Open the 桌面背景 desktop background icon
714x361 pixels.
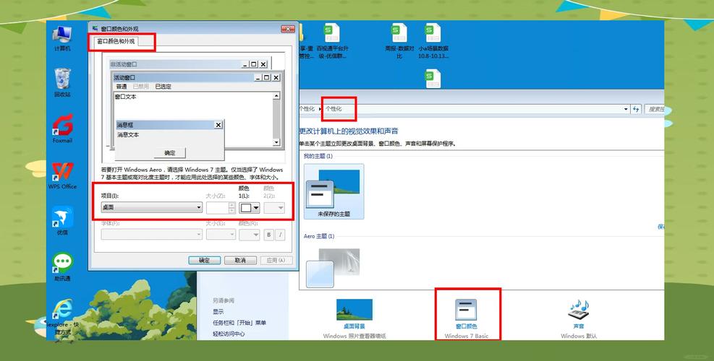(354, 310)
